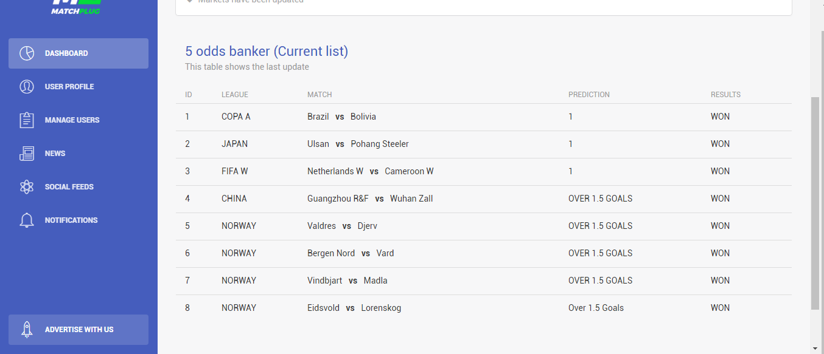Click the News newspaper icon
Image resolution: width=824 pixels, height=354 pixels.
point(27,154)
